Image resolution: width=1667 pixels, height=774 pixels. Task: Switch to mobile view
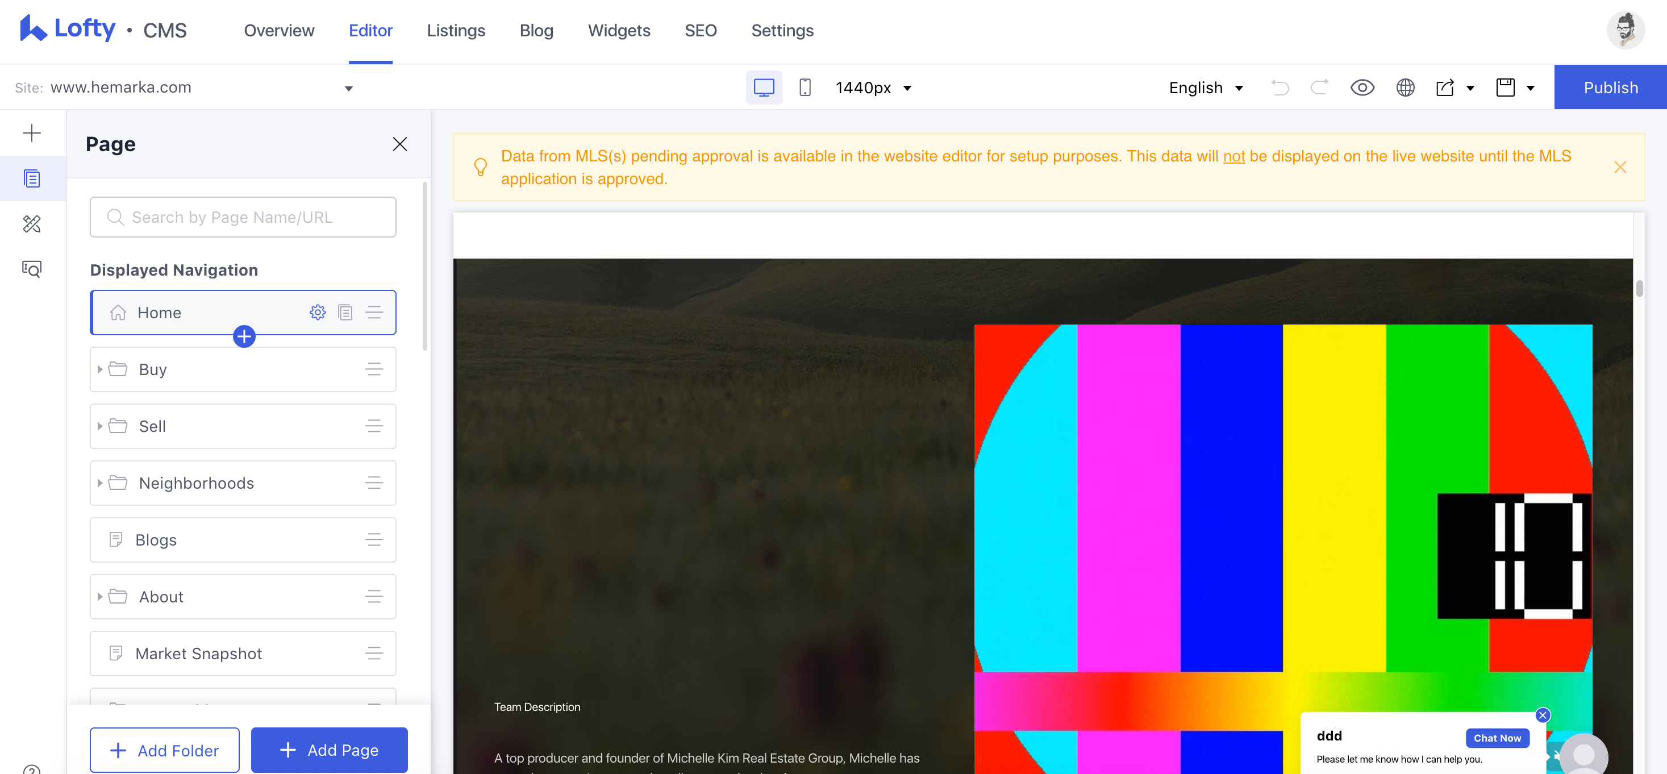(x=805, y=88)
